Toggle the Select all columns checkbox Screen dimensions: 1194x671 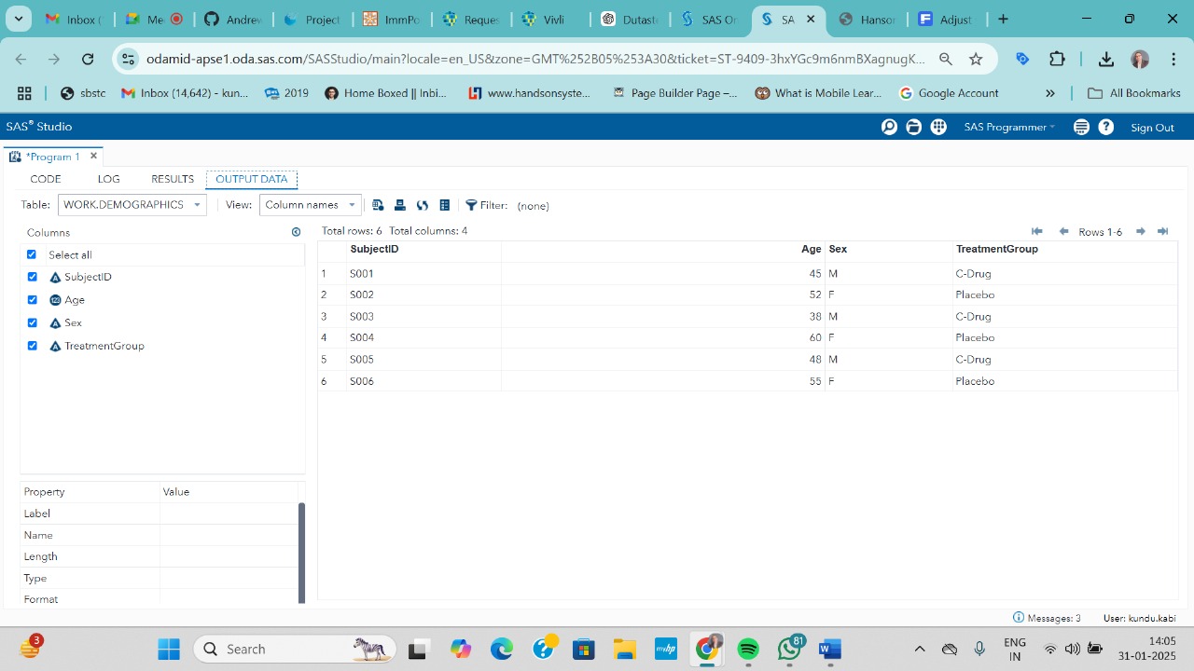tap(32, 254)
